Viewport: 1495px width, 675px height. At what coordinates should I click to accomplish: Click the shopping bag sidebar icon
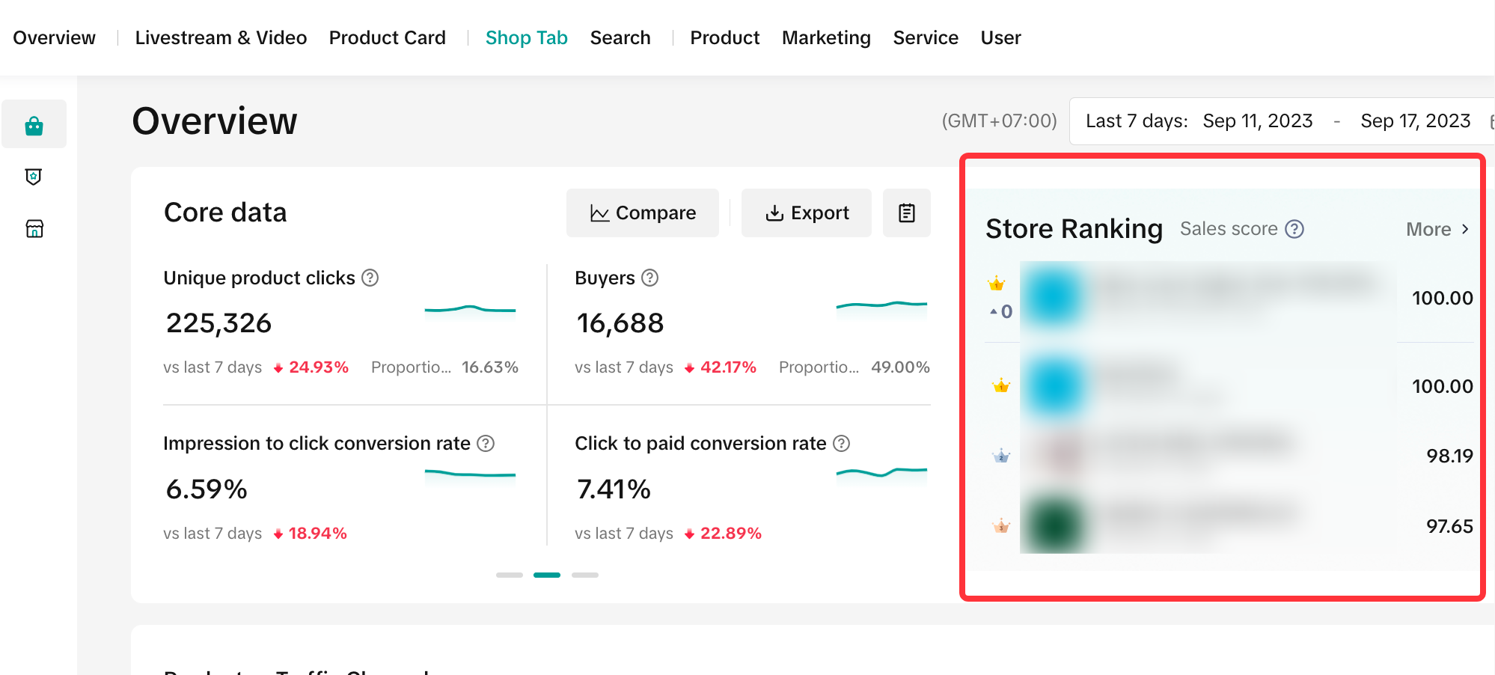coord(34,125)
